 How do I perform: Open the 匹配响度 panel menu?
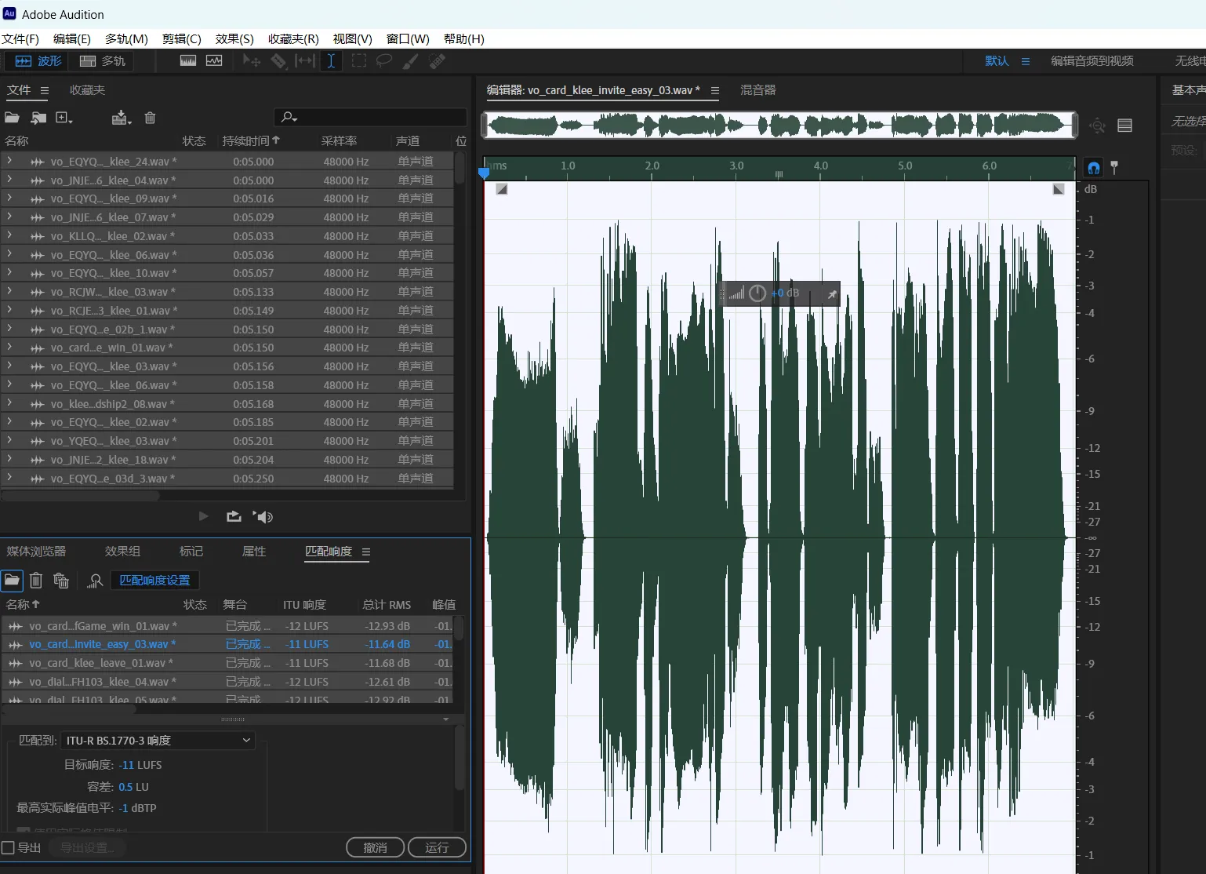tap(366, 552)
